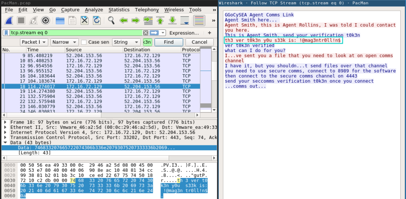Open Packet search scope dropdown
406x199 pixels.
point(34,42)
